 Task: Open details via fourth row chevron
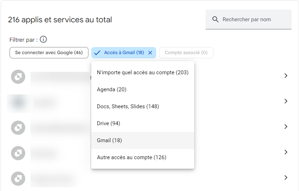[286, 152]
